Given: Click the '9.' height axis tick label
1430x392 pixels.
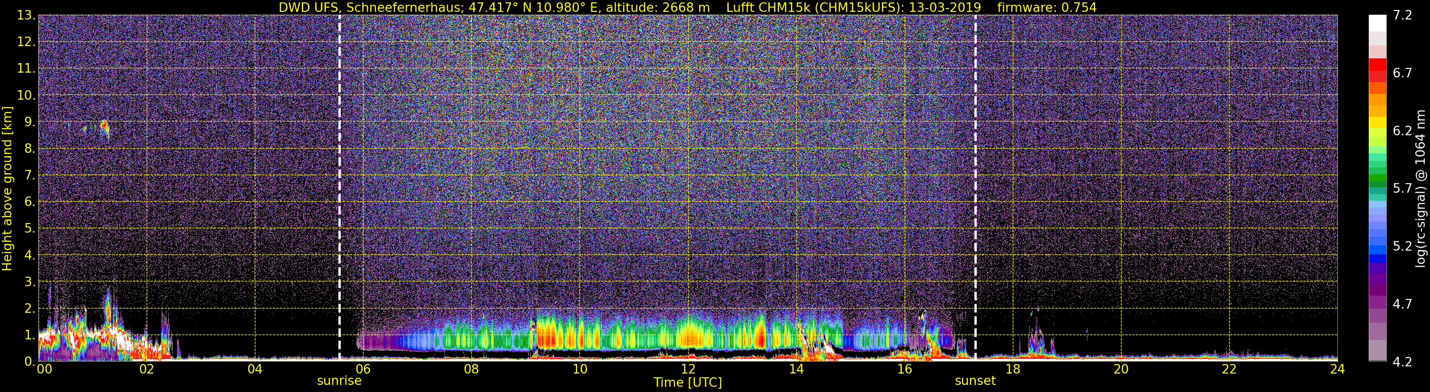Looking at the screenshot, I should point(29,122).
